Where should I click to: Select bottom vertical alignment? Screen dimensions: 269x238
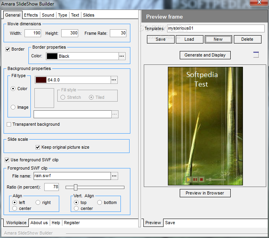point(100,202)
